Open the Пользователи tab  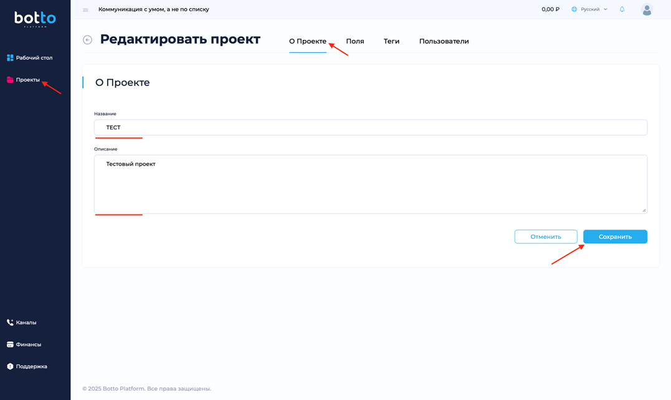point(444,41)
